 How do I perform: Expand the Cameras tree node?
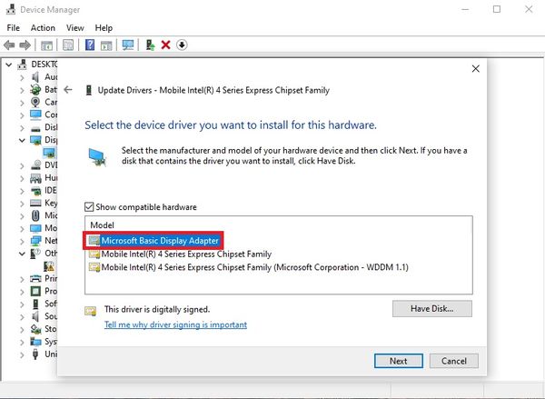pos(22,103)
